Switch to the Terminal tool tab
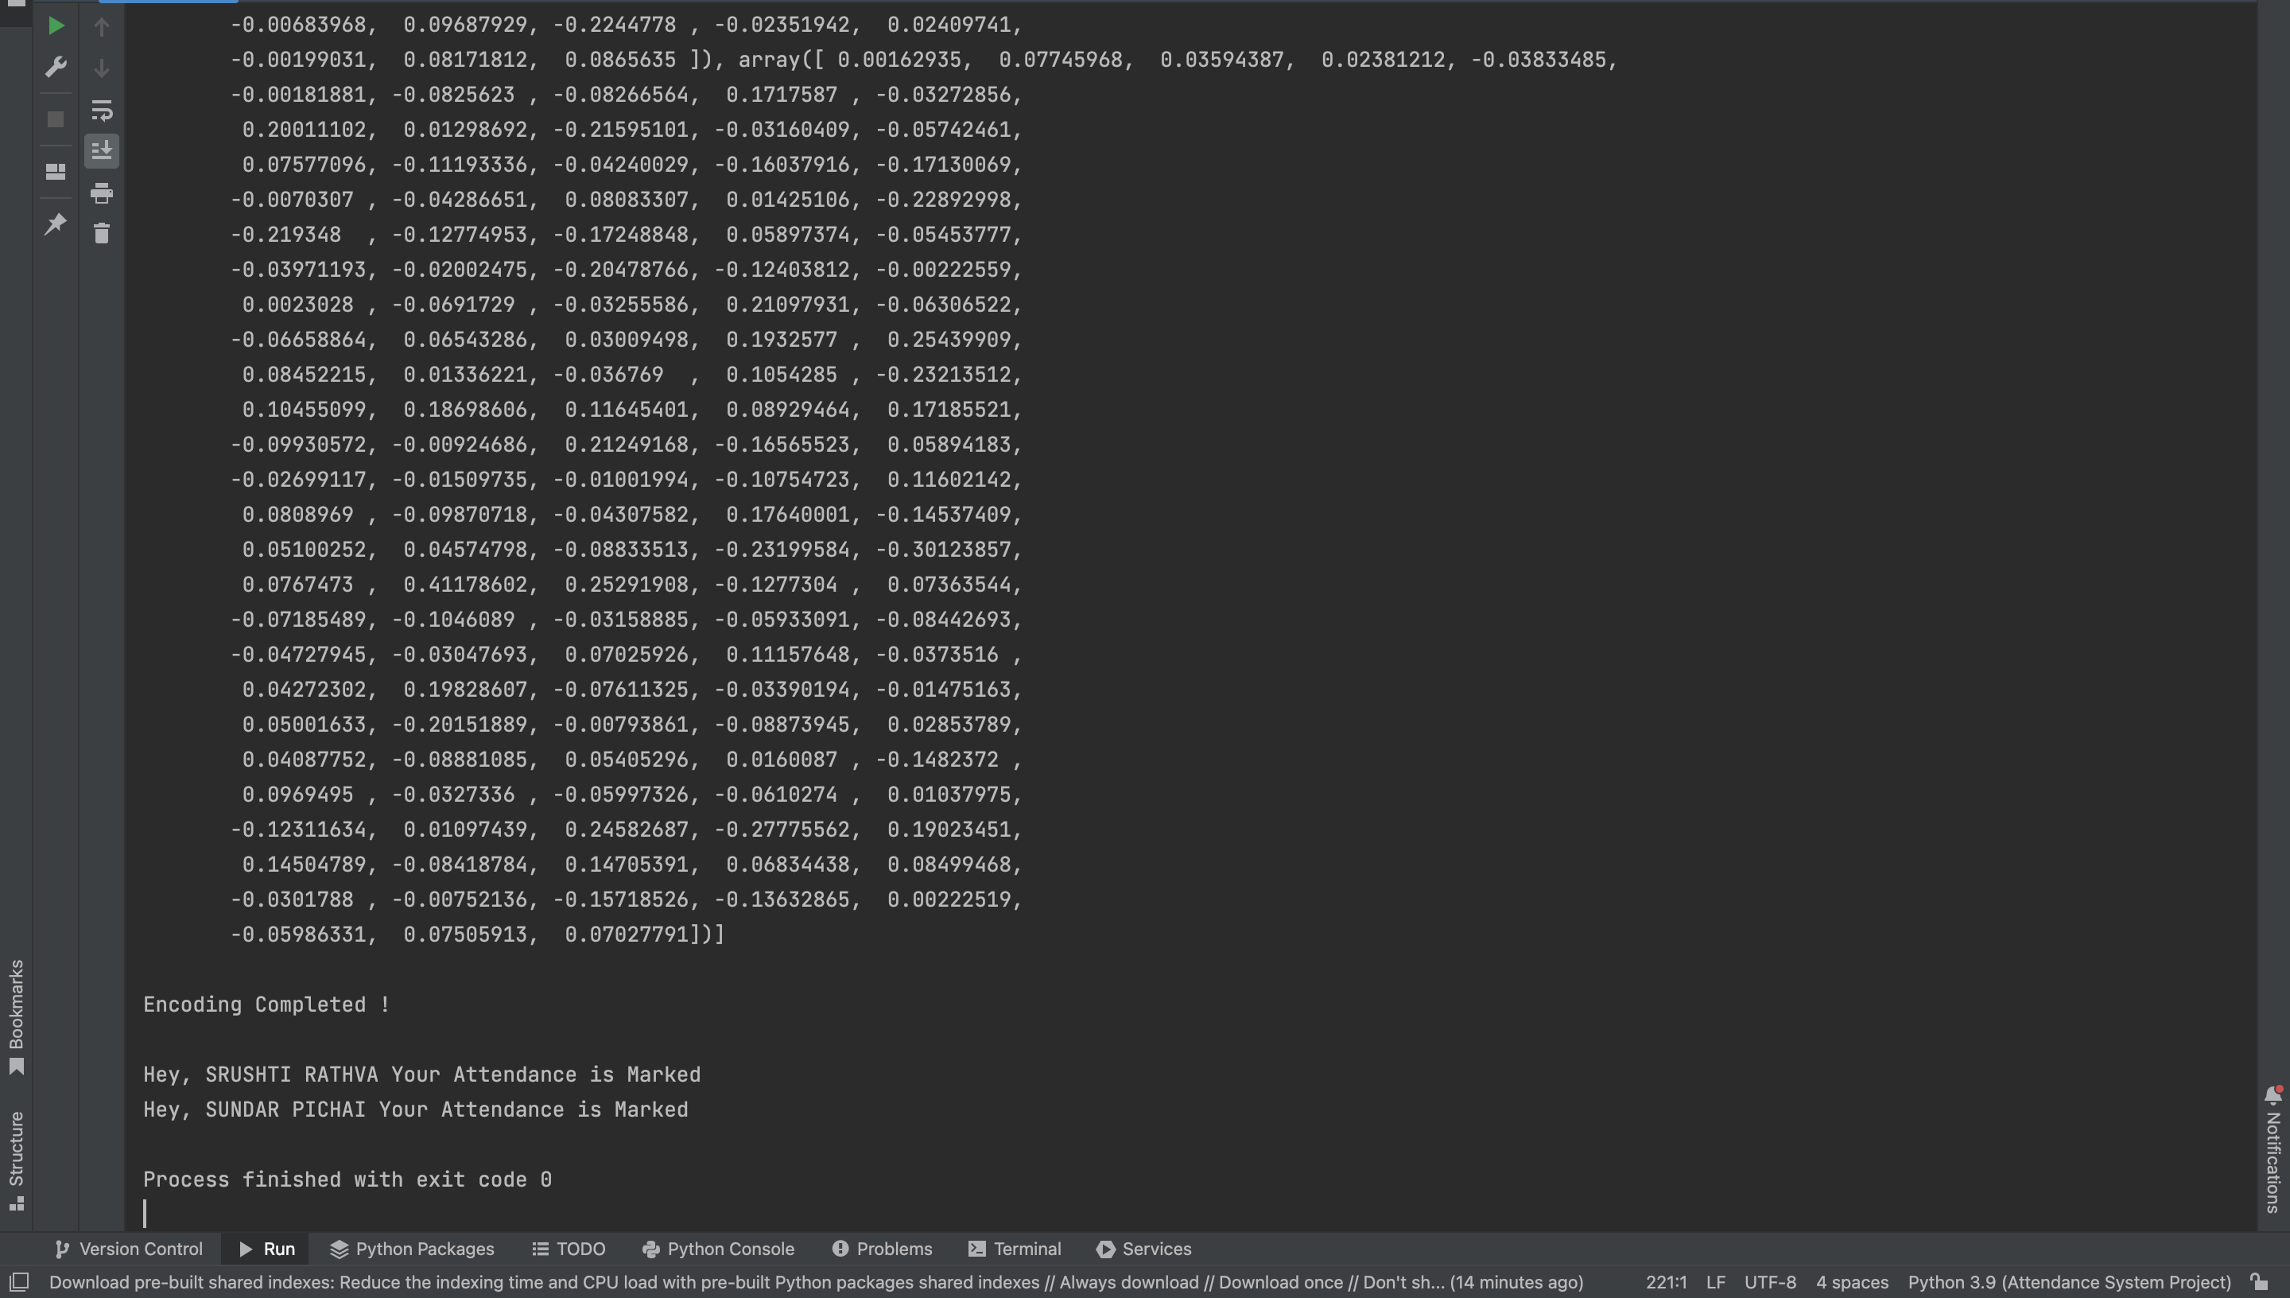Image resolution: width=2290 pixels, height=1298 pixels. coord(1014,1249)
